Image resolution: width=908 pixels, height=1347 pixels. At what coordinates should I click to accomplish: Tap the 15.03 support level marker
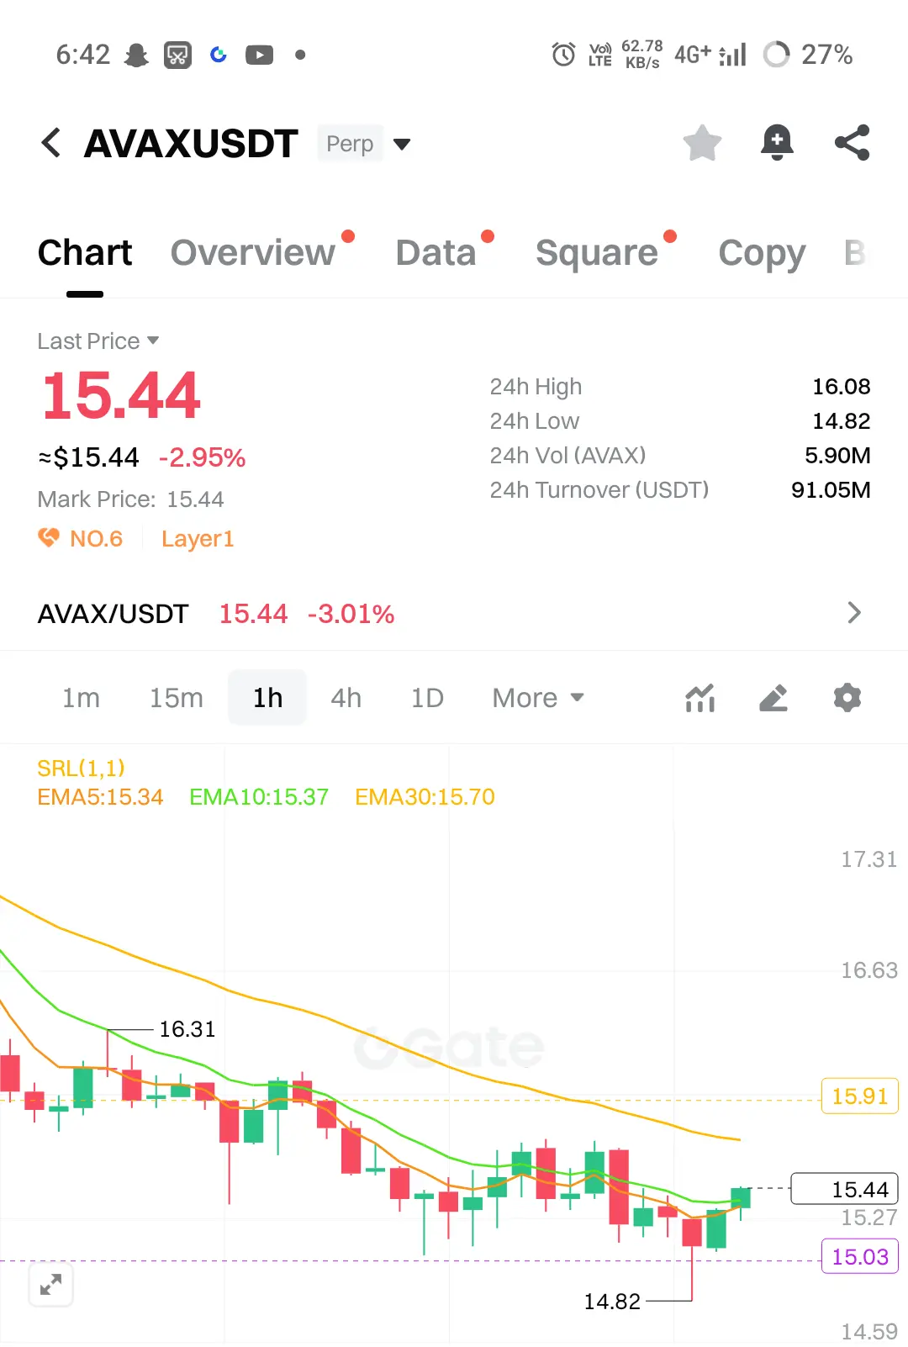(860, 1257)
